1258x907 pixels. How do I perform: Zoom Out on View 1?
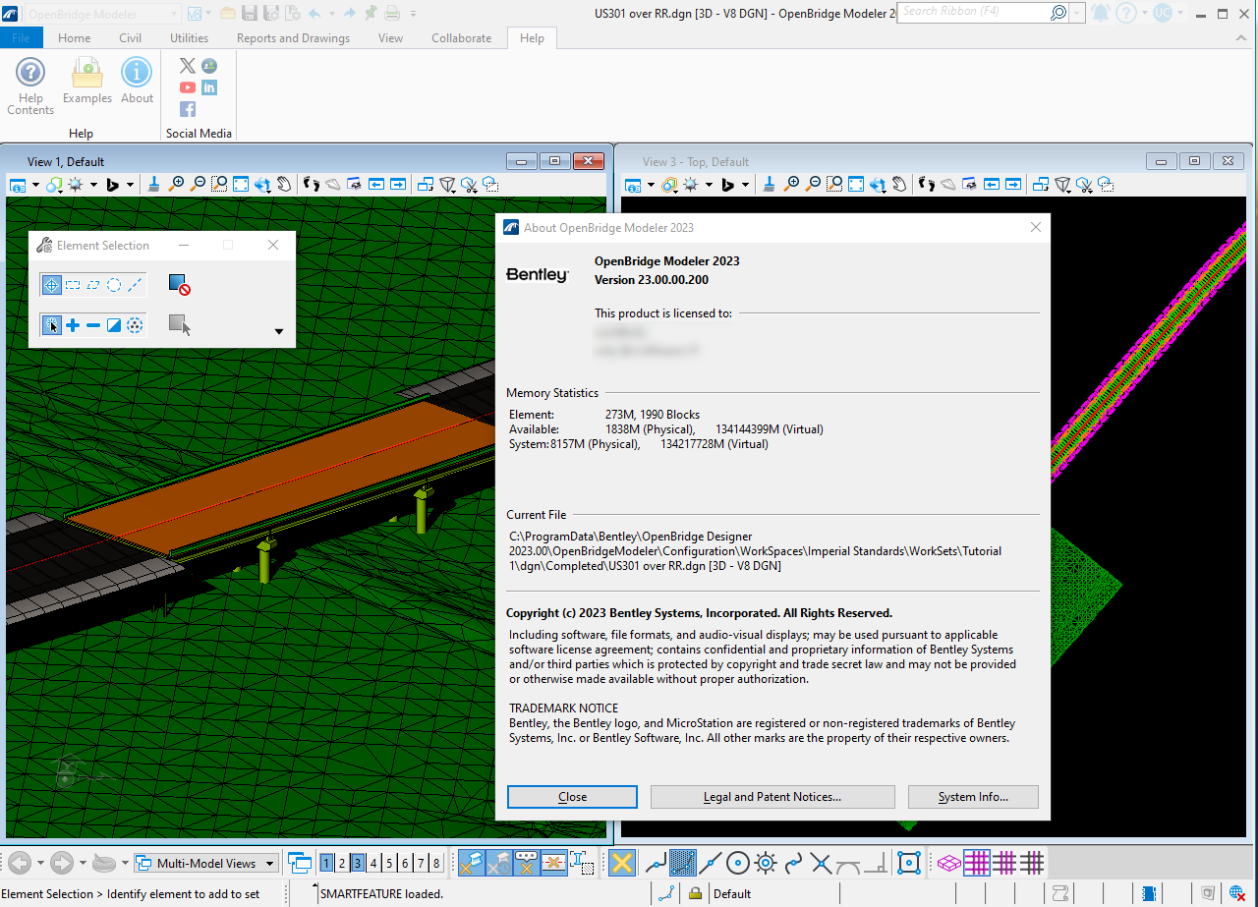pos(198,184)
